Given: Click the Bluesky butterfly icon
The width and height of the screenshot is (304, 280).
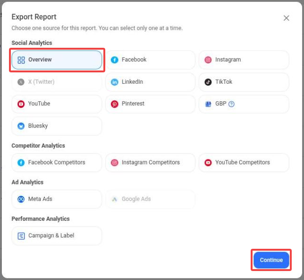Looking at the screenshot, I should pyautogui.click(x=21, y=126).
